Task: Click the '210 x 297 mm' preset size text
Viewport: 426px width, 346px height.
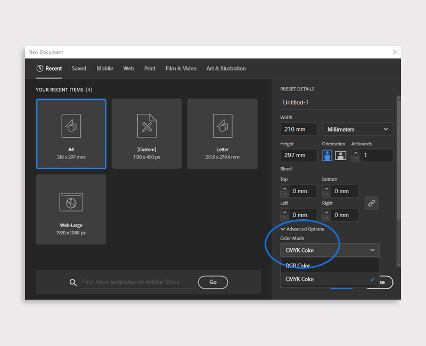Action: (x=71, y=157)
